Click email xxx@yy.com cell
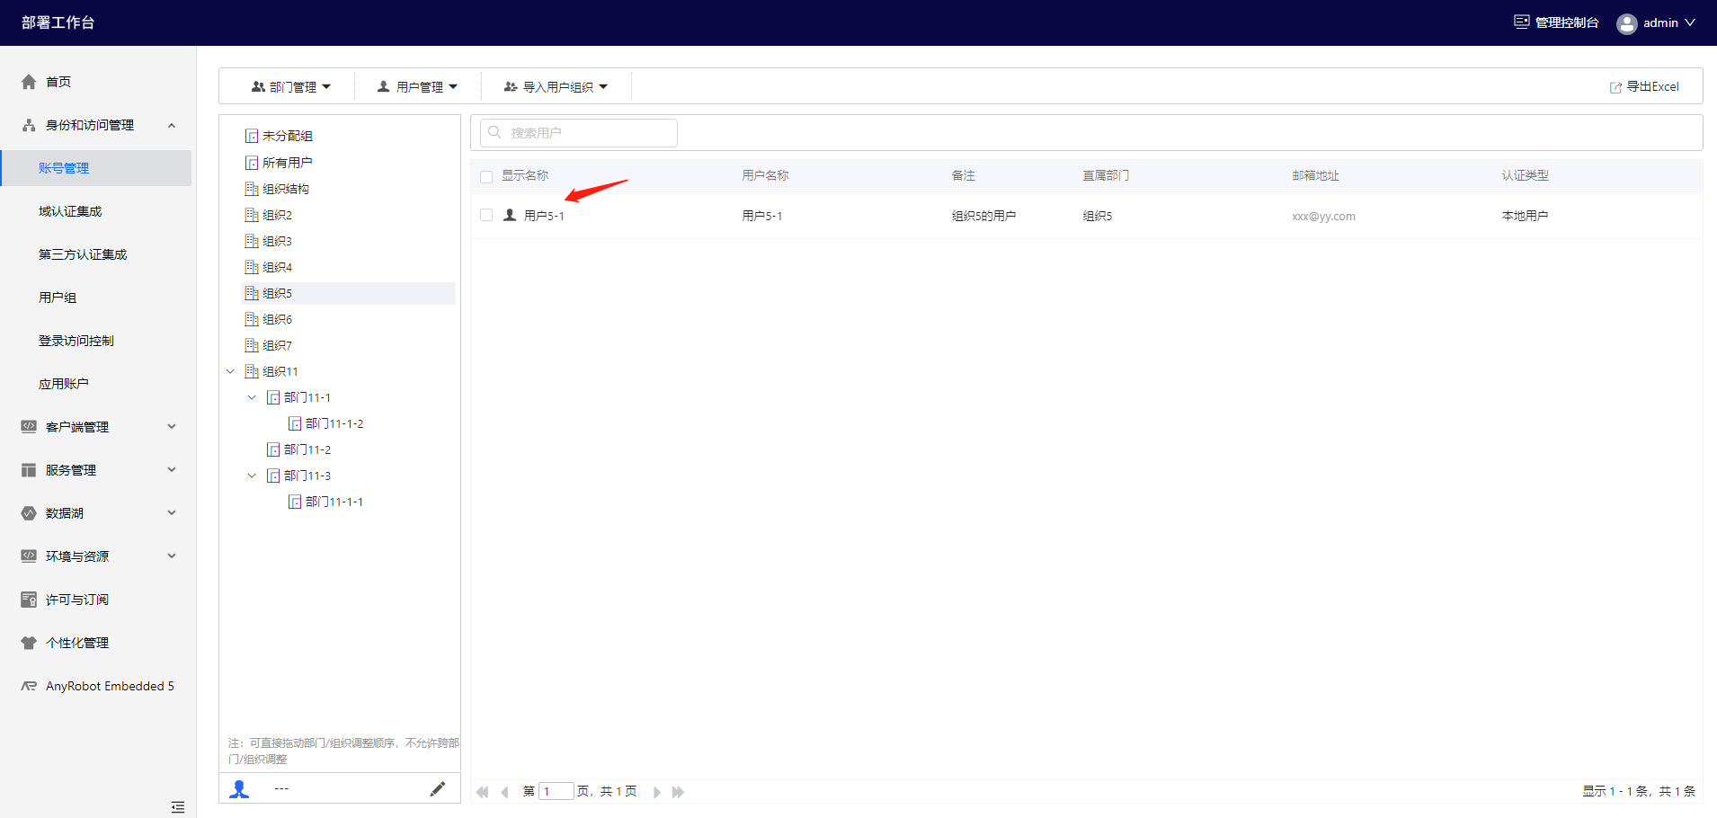Screen dimensions: 1717x818 (1323, 216)
